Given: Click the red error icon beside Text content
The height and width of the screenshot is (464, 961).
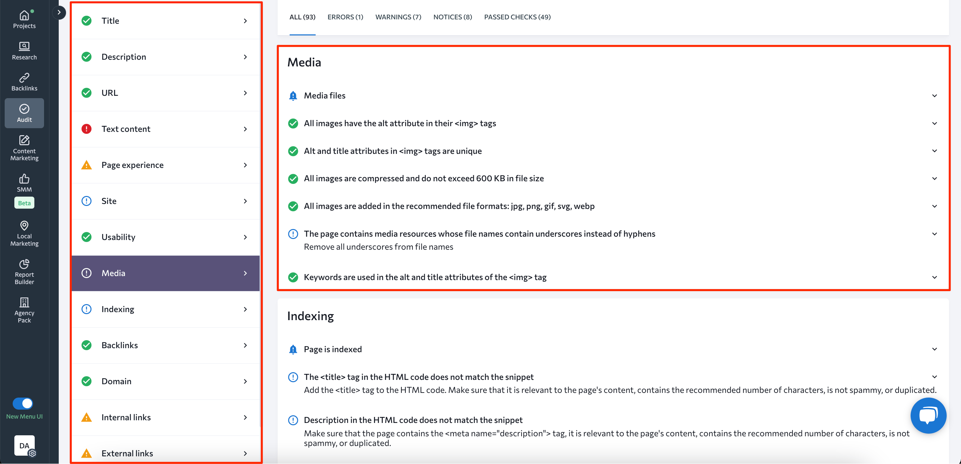Looking at the screenshot, I should (x=86, y=129).
